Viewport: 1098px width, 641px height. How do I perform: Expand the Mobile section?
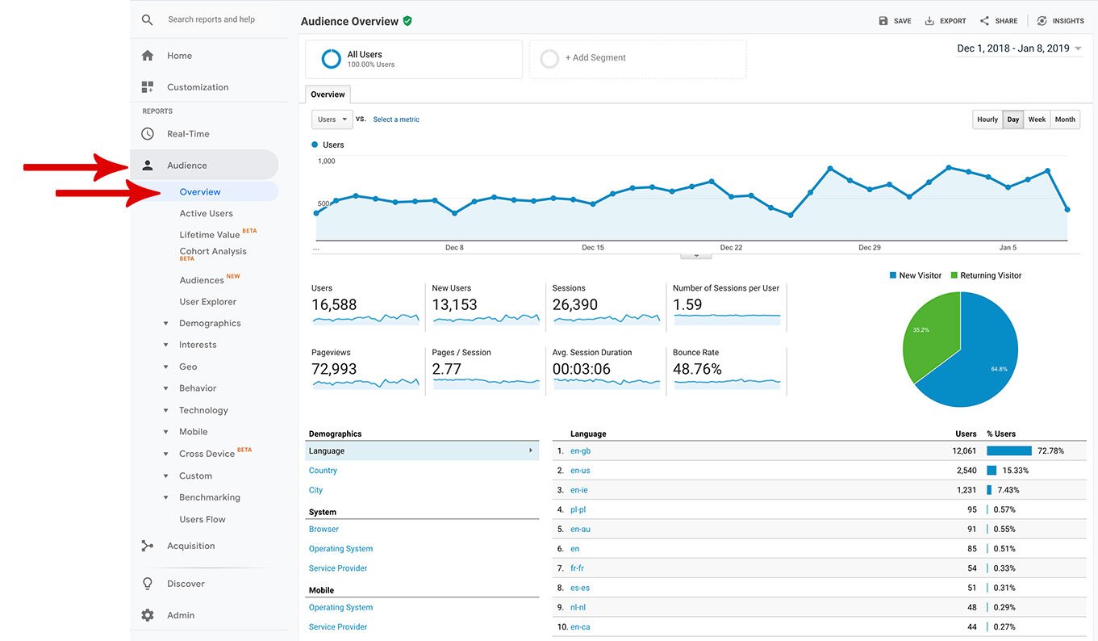pos(166,432)
